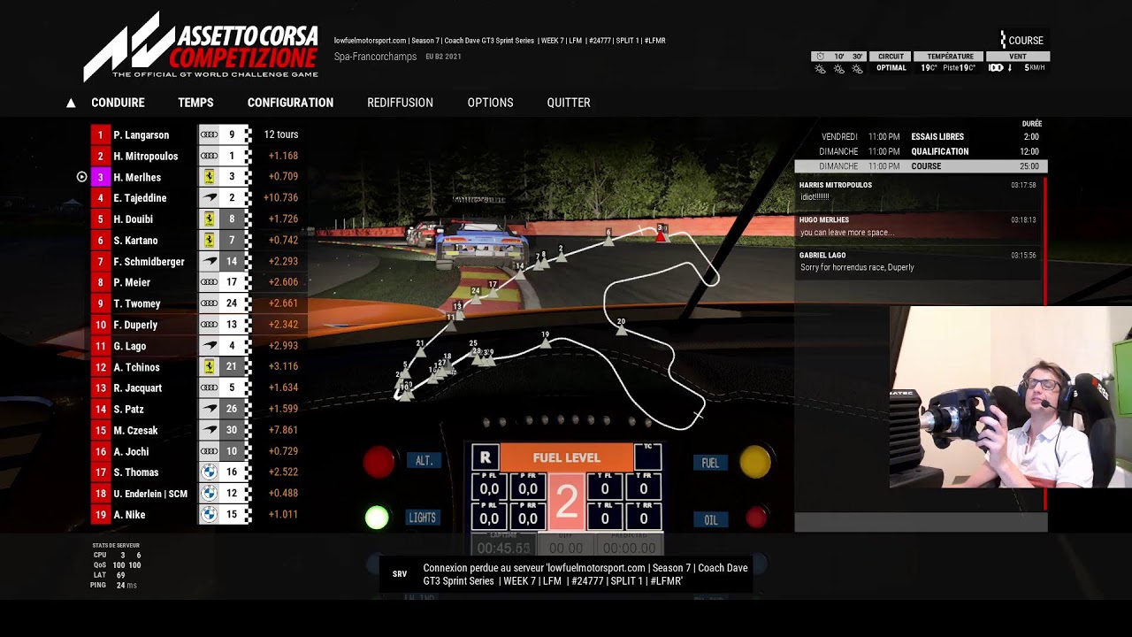Click the checkered flag icon beside COURSE

tap(1003, 40)
